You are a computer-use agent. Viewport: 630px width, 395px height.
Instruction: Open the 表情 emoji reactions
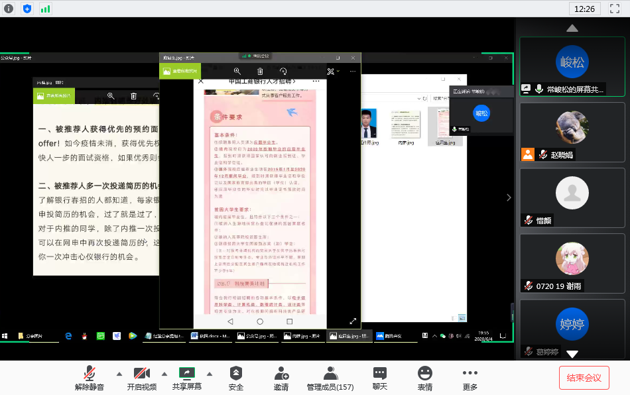click(424, 377)
